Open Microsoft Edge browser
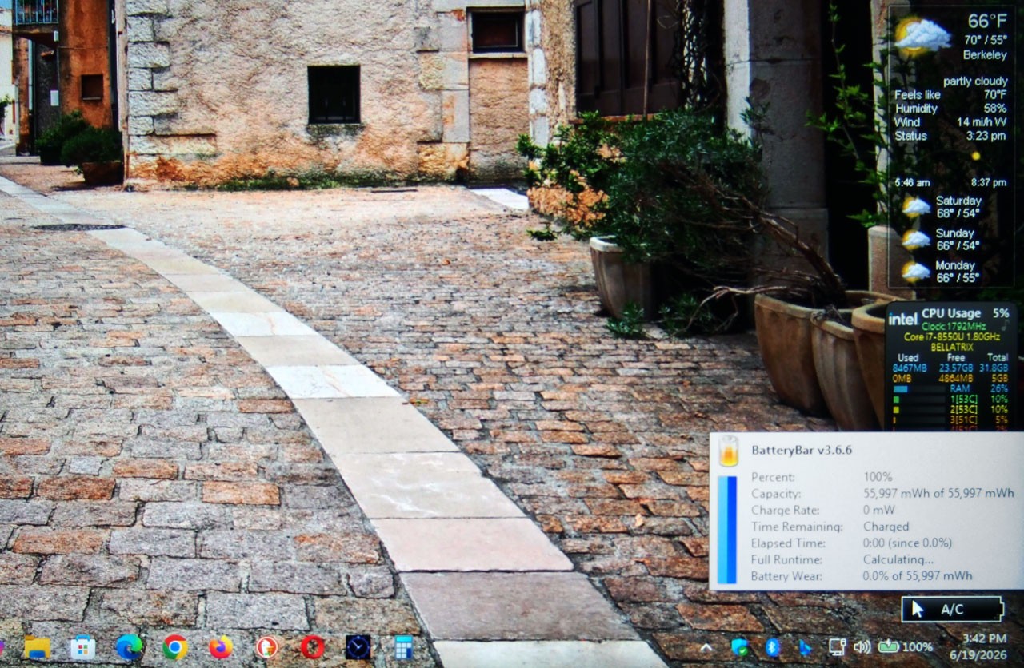The height and width of the screenshot is (668, 1024). coord(129,646)
